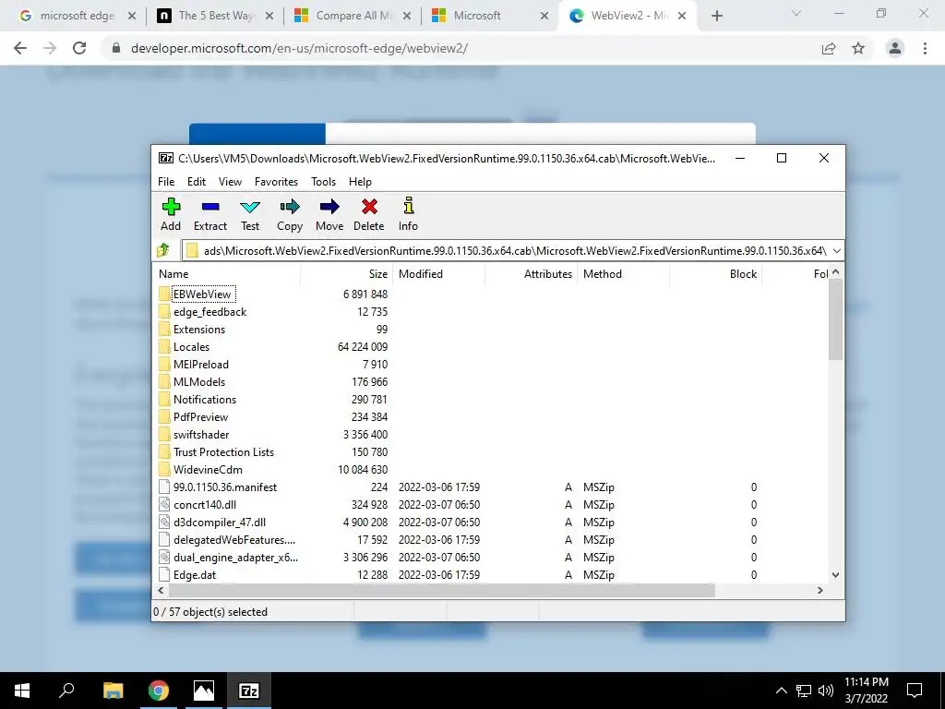Click Chrome share page icon
Image resolution: width=945 pixels, height=709 pixels.
[x=829, y=48]
